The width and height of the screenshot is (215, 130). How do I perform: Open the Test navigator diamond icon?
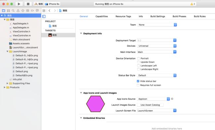coord(23,11)
